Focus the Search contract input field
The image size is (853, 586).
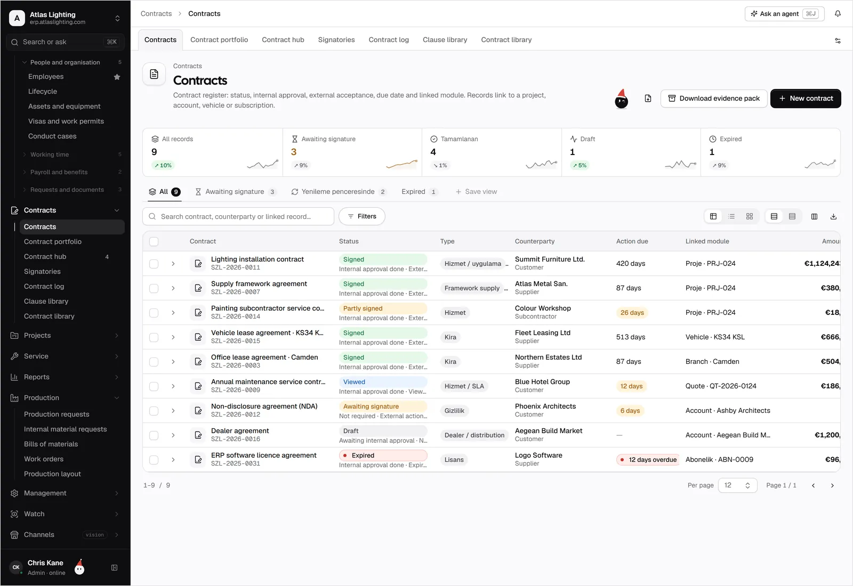[x=238, y=216]
